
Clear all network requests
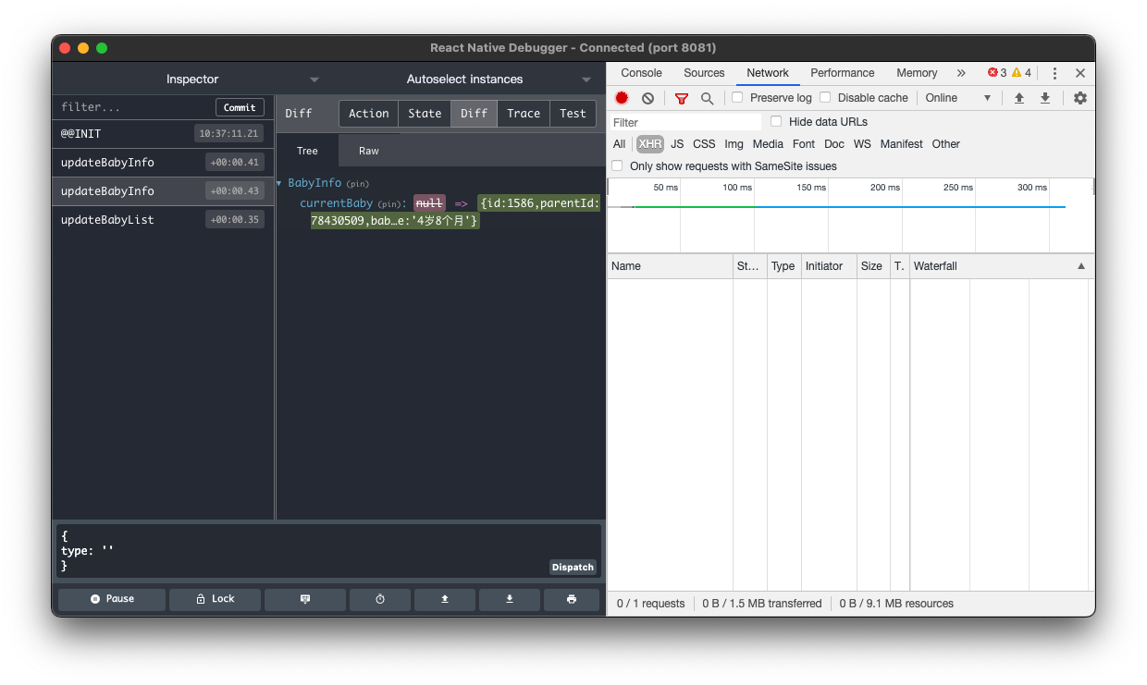647,97
